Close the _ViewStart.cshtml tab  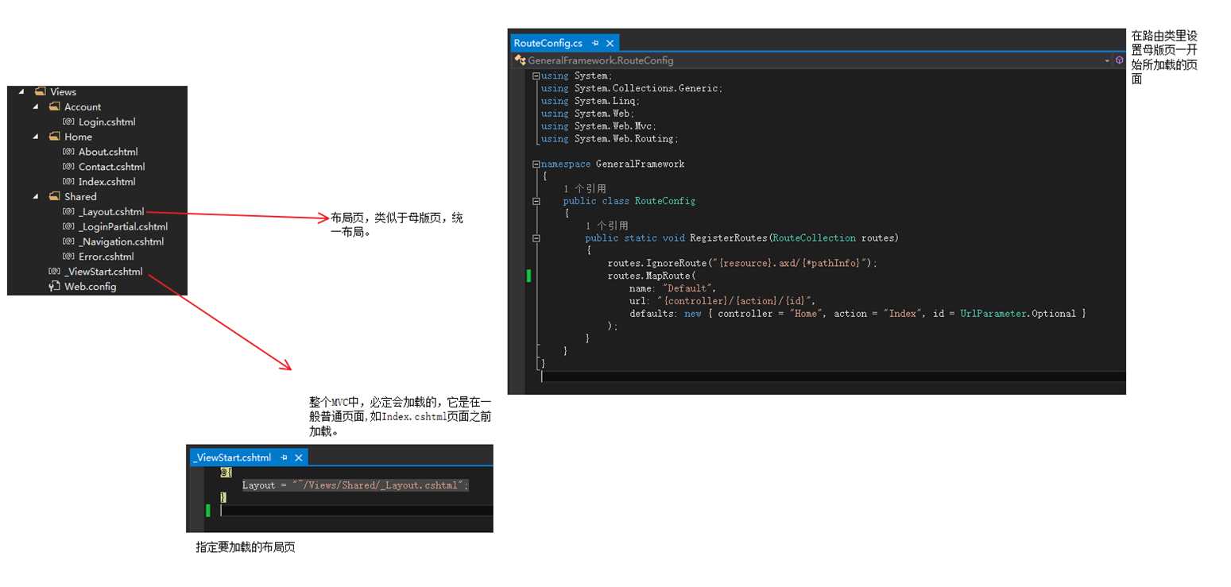tap(299, 458)
